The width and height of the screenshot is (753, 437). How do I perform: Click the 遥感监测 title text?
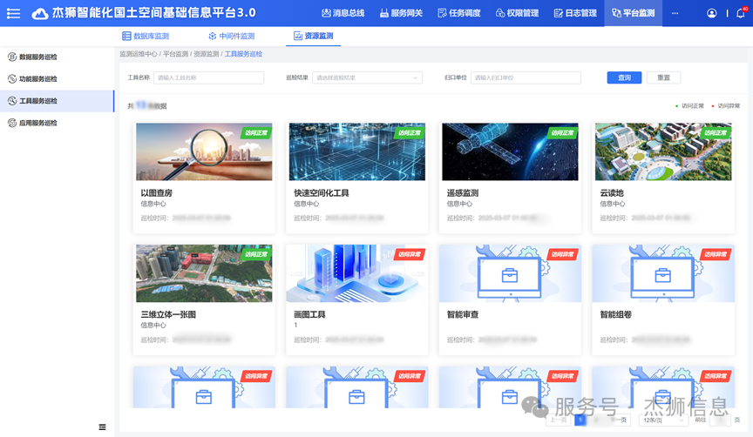pyautogui.click(x=463, y=193)
